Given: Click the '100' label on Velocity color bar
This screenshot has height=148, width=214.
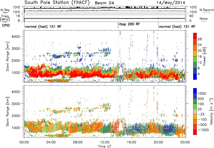Looking at the screenshot, I should (x=201, y=104).
